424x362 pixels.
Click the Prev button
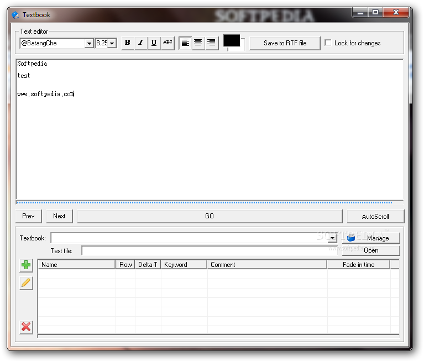click(28, 216)
